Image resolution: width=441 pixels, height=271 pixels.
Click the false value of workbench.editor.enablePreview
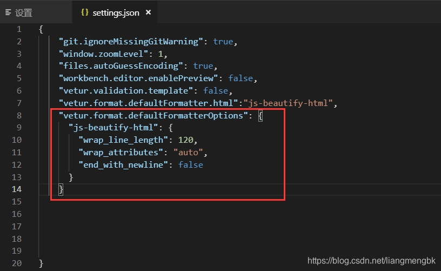[240, 78]
